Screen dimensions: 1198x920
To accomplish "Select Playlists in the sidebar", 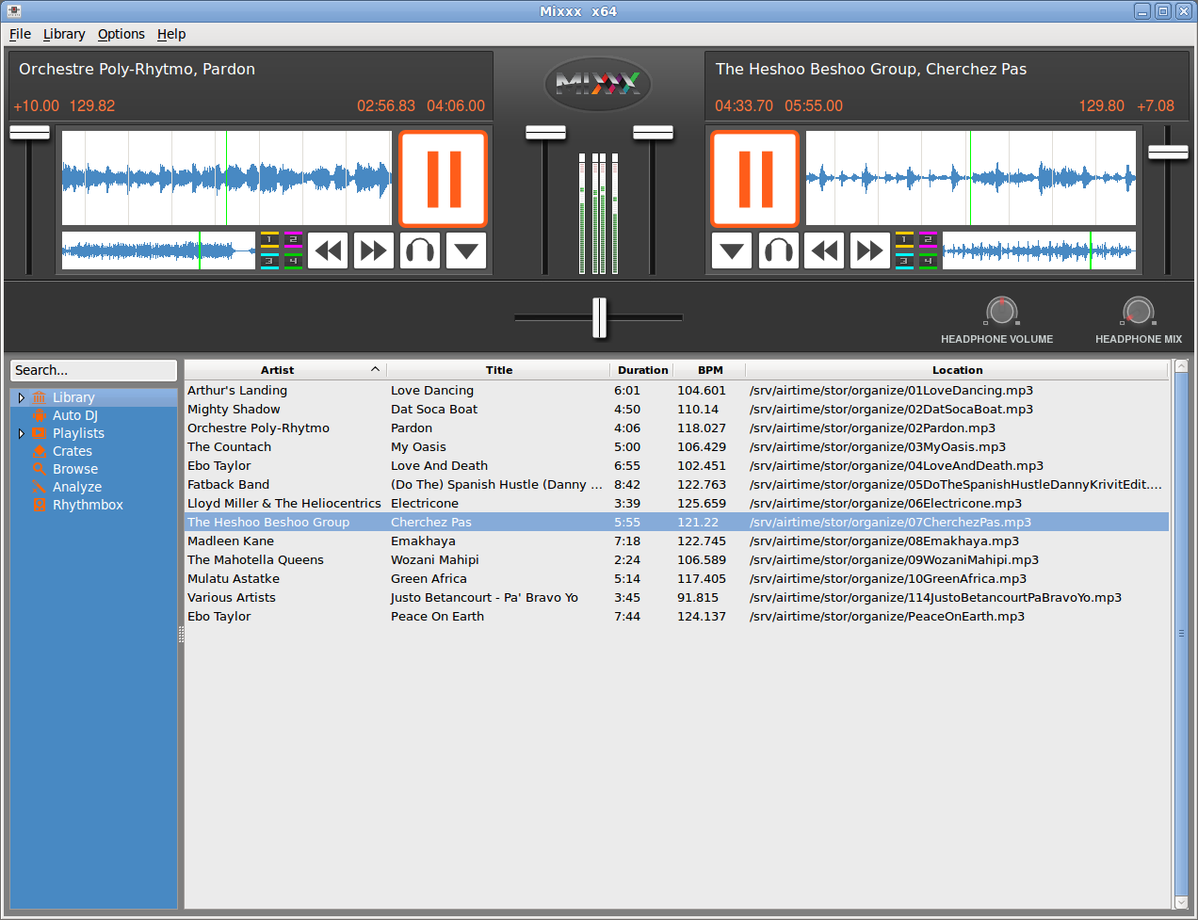I will pyautogui.click(x=78, y=433).
